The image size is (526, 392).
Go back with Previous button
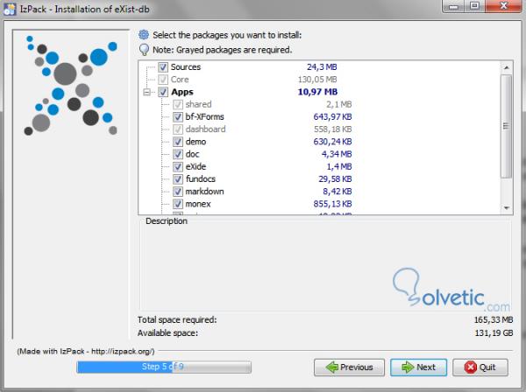click(349, 367)
